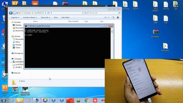Viewport: 183px width, 103px height.
Task: Click the Windows Start button
Action: pos(3,100)
